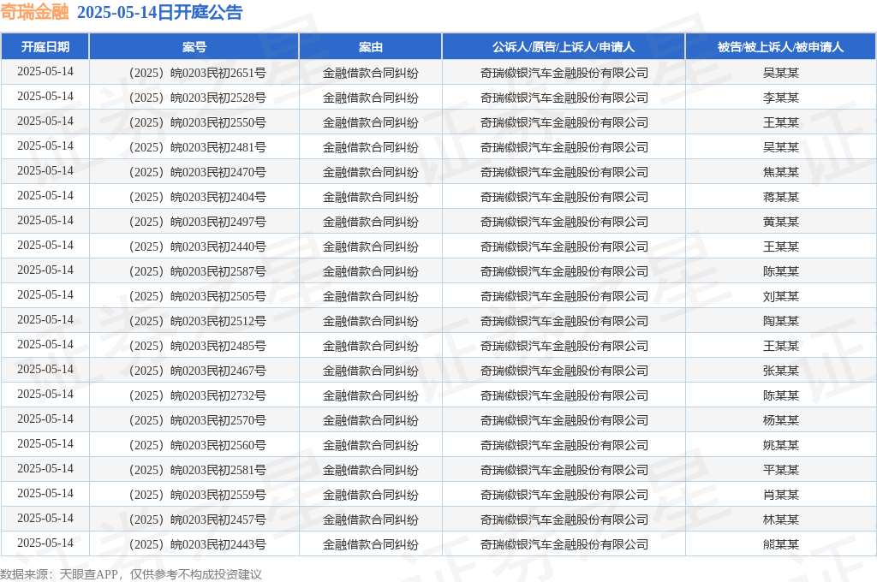Select defendant 吴某某 in row 2651
This screenshot has width=877, height=582.
tap(781, 73)
